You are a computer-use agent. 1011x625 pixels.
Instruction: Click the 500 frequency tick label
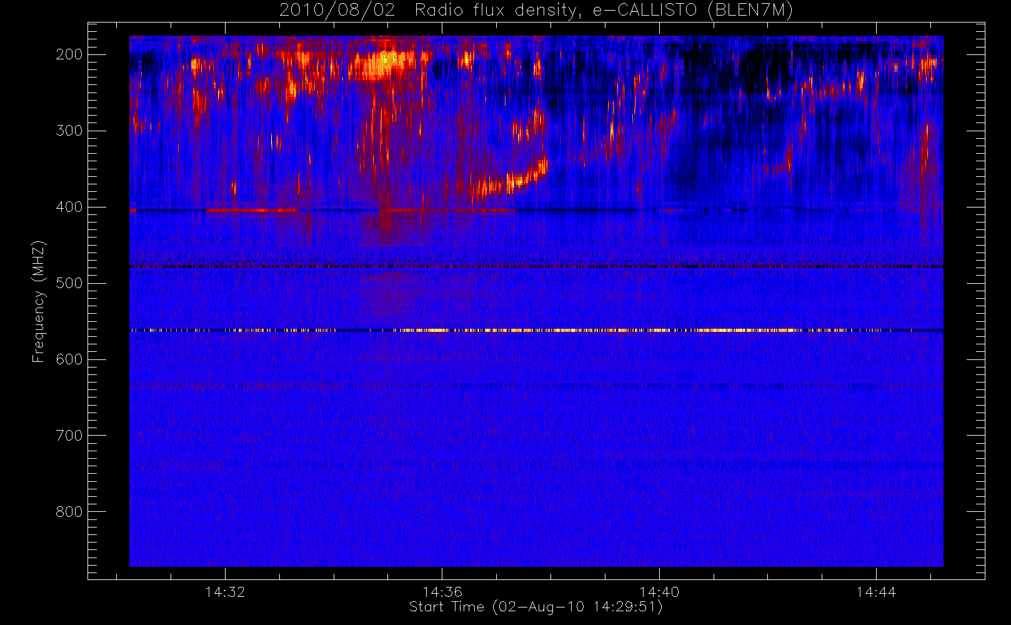tap(69, 283)
